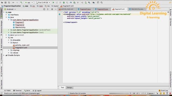Navigate back with the left arrow icon
The height and width of the screenshot is (96, 172).
click(13, 2)
